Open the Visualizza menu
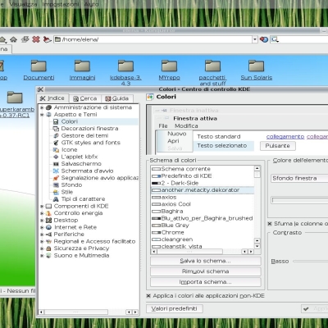The image size is (328, 328). click(x=23, y=4)
